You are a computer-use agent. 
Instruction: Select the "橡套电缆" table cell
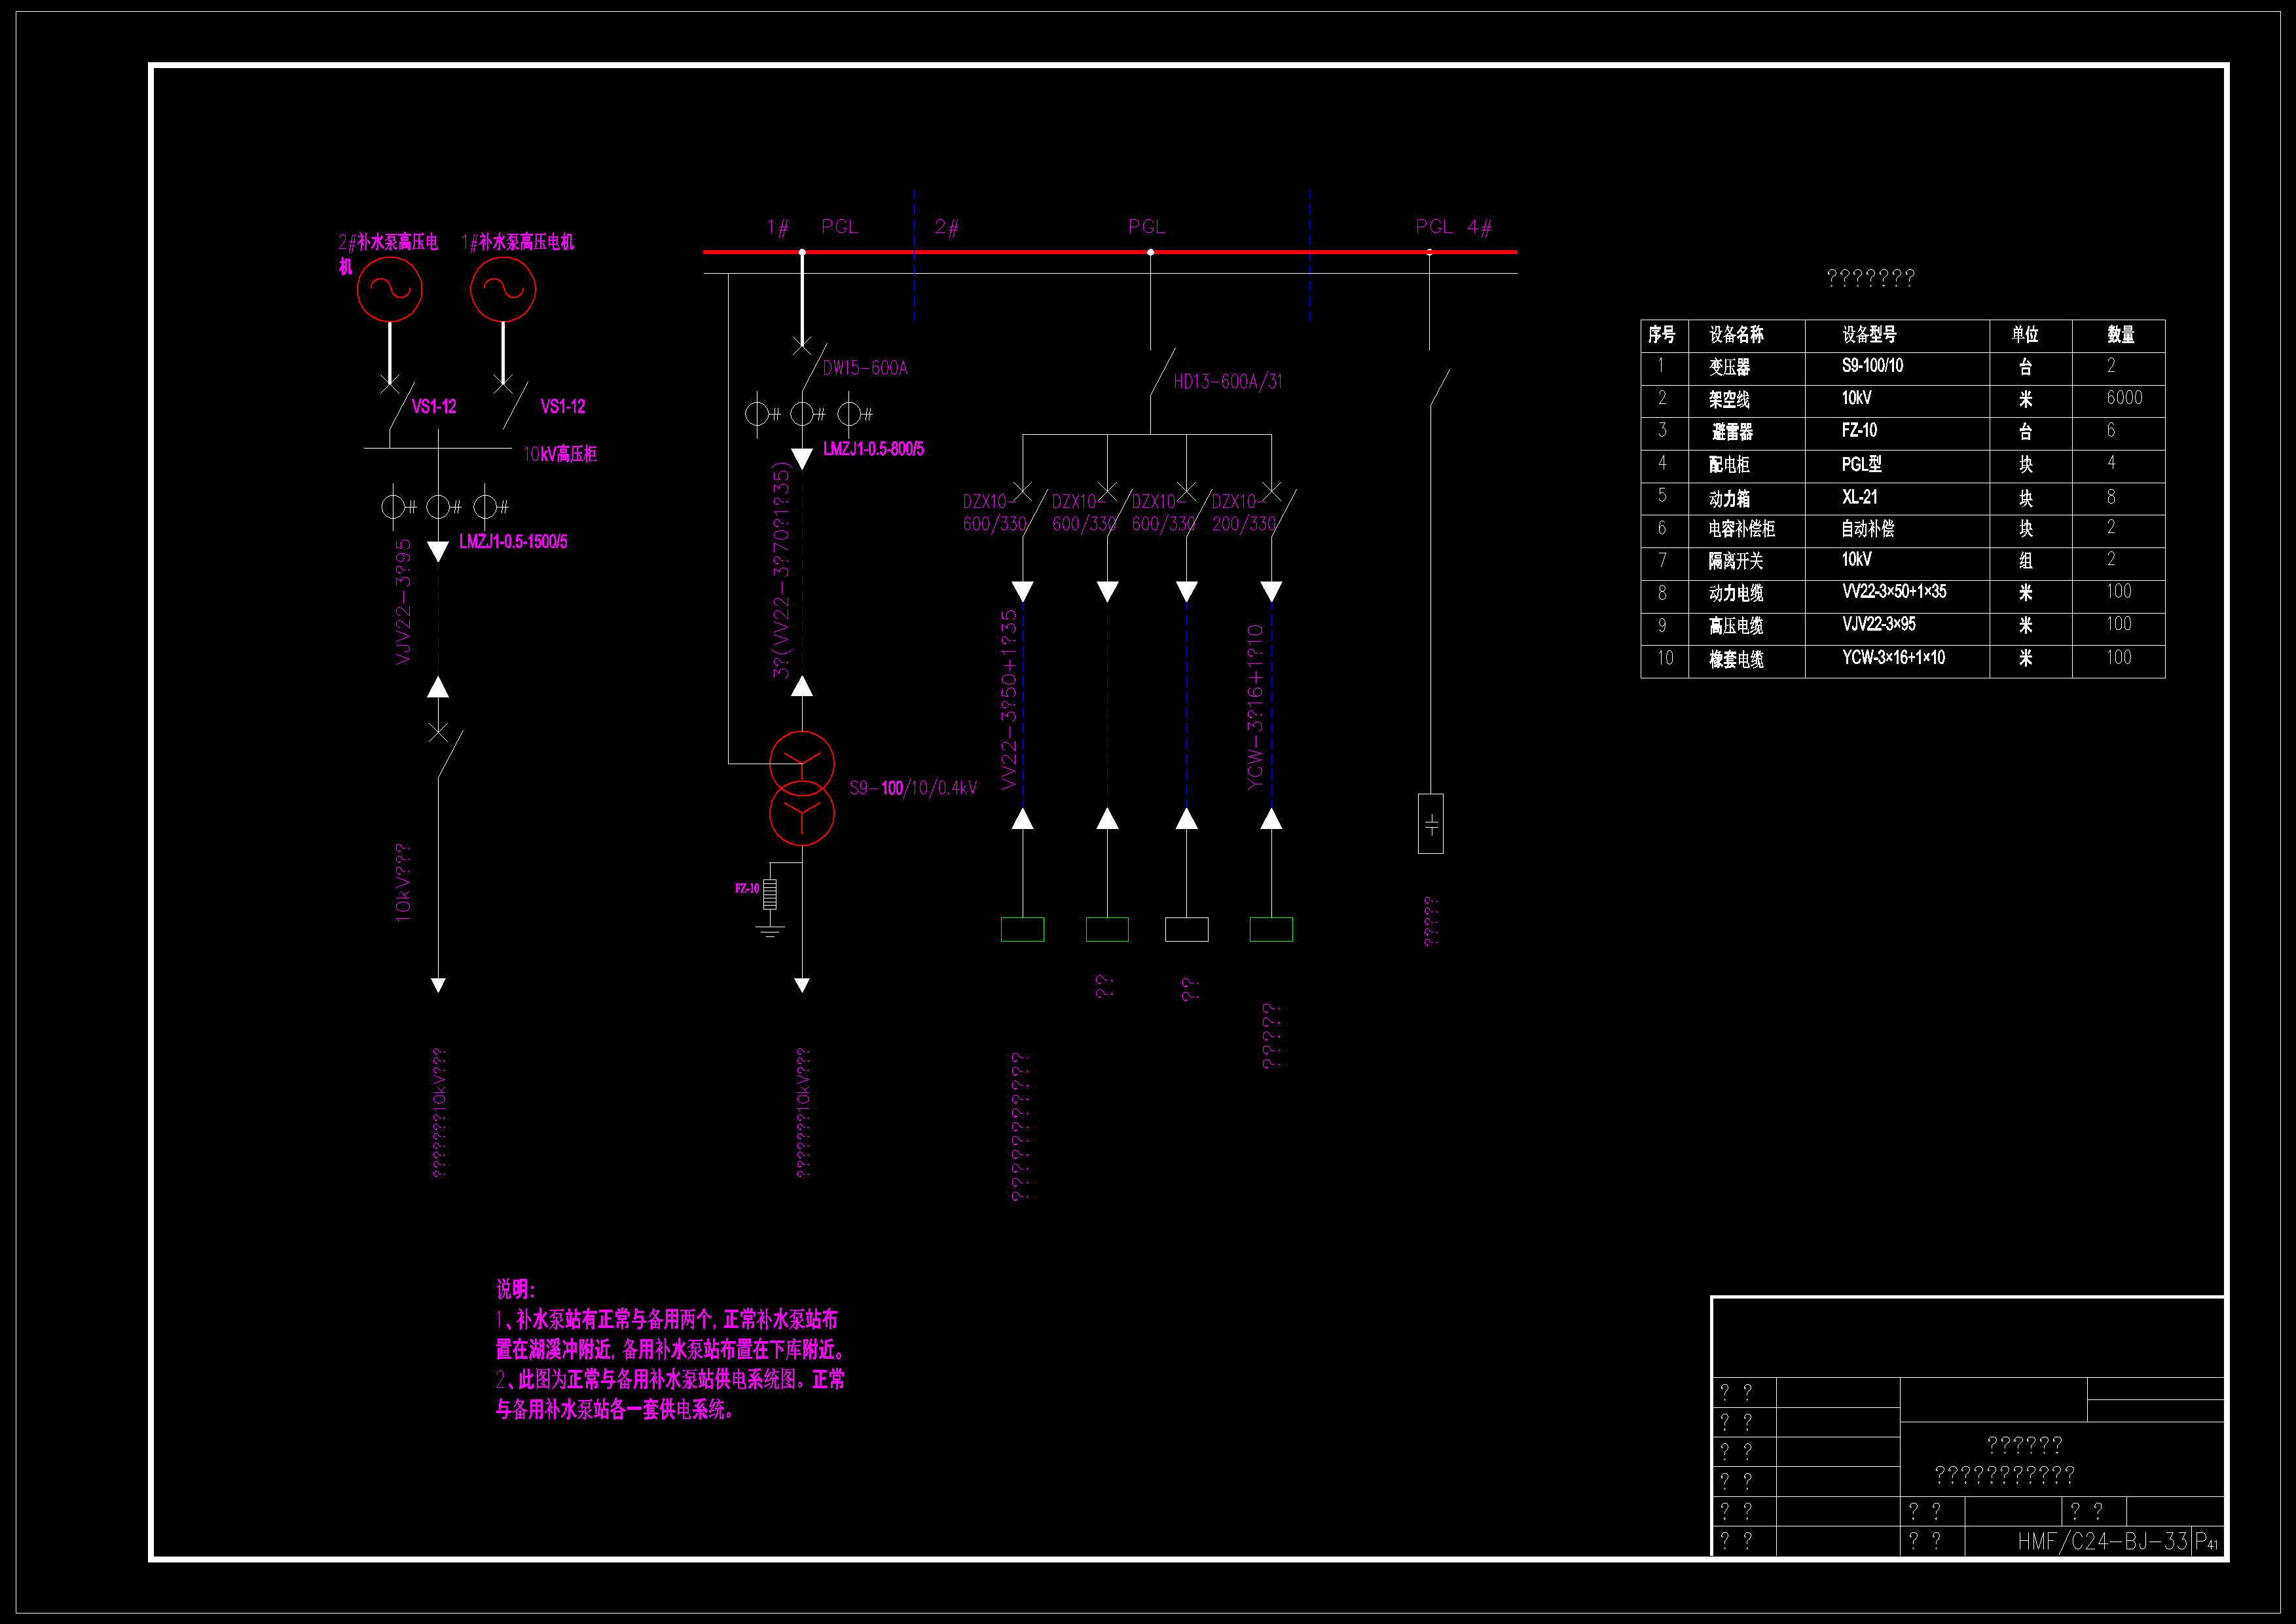pyautogui.click(x=1736, y=659)
